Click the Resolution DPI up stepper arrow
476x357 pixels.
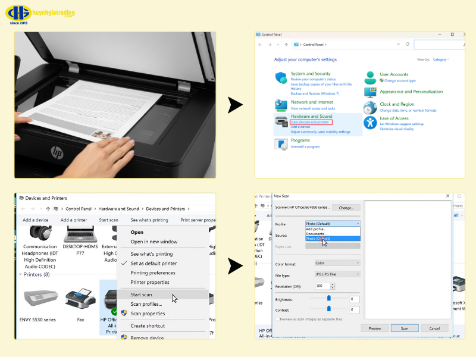[331, 284]
